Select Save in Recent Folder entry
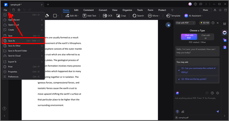Screen dimensions: 229x121 [x=23, y=51]
